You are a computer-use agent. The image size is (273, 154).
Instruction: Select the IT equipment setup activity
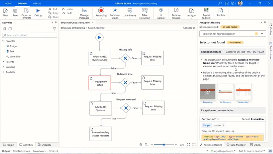[x=100, y=83]
